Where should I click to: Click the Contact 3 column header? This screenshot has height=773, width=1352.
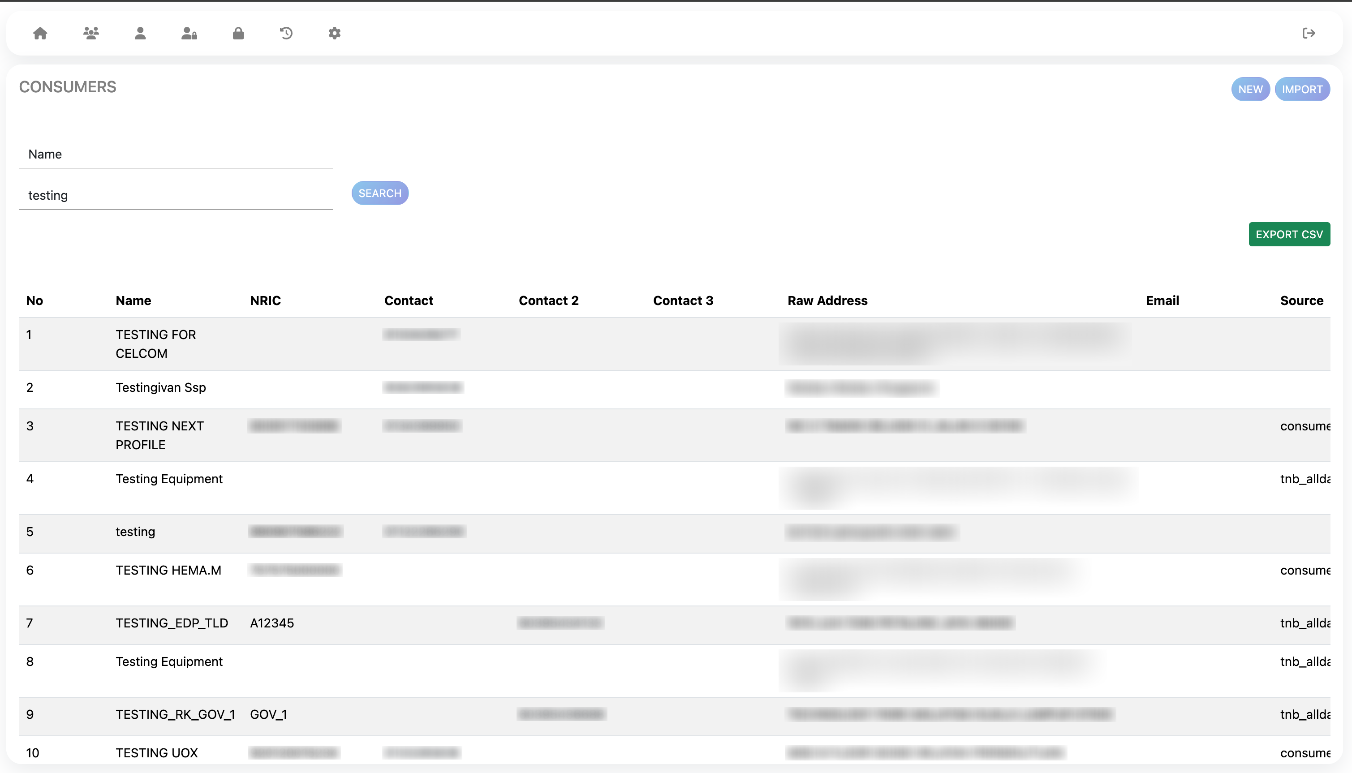(x=684, y=301)
